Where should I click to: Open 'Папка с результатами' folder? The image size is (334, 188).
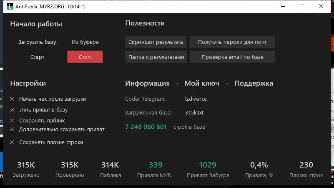(156, 57)
